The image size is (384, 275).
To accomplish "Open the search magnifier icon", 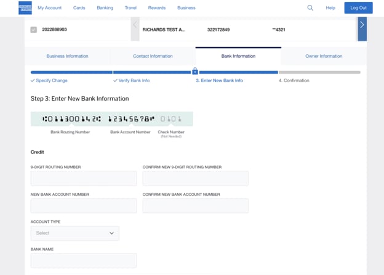I will pyautogui.click(x=310, y=8).
